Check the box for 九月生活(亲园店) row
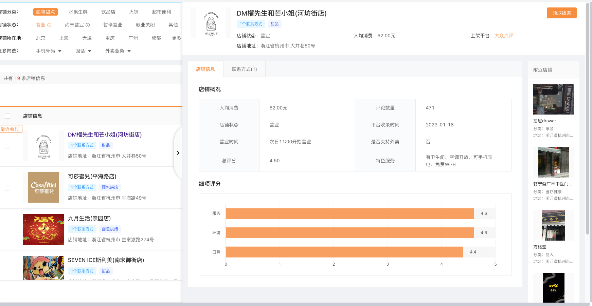 click(x=7, y=229)
